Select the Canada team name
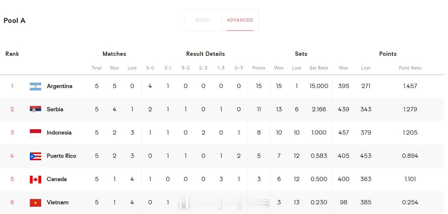 [x=57, y=179]
